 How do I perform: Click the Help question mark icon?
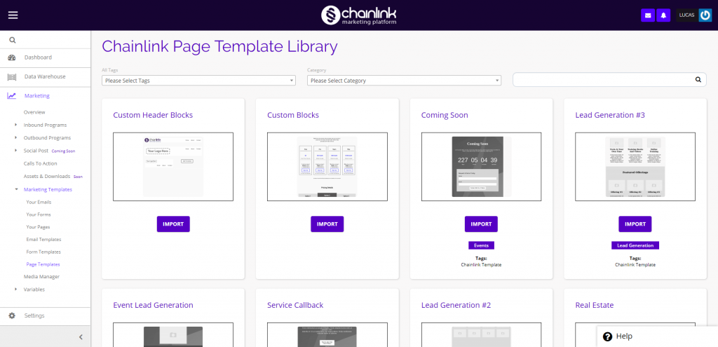point(608,336)
